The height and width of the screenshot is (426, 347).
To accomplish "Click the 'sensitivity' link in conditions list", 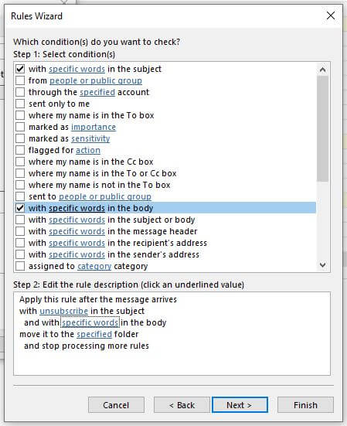I will [90, 138].
